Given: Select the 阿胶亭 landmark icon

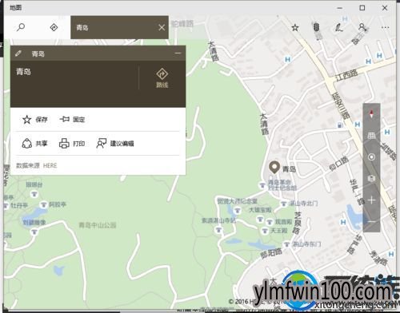Looking at the screenshot, I should point(43,204).
